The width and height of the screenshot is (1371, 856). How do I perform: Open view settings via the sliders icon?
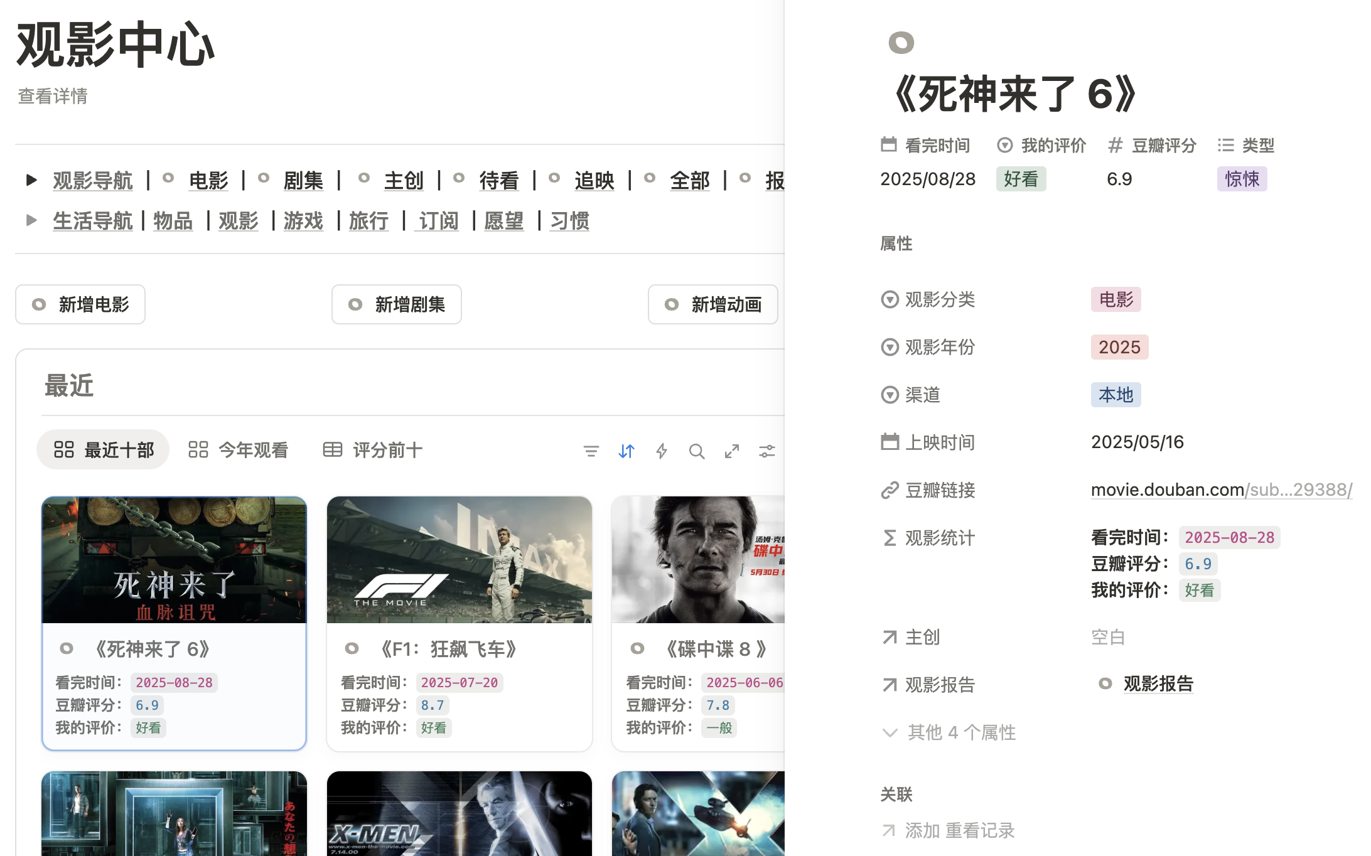766,451
